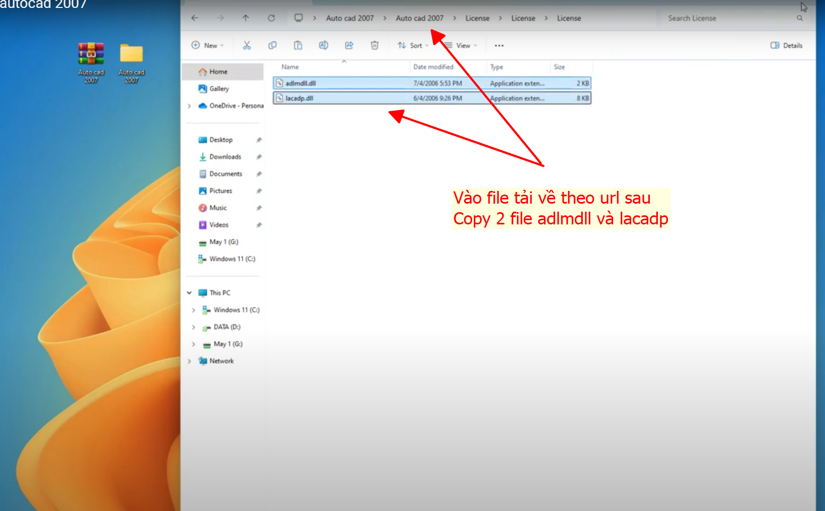Select the adlmdll.dll file
The image size is (825, 511).
tap(432, 83)
